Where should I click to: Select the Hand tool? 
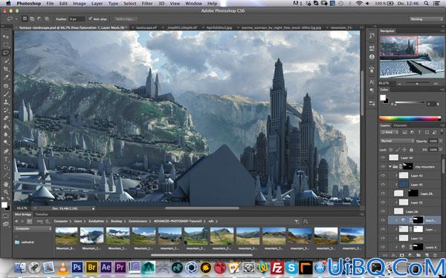[x=6, y=184]
